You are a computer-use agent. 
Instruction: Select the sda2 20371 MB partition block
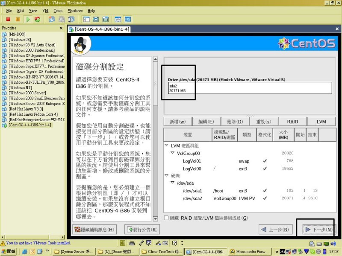point(250,88)
